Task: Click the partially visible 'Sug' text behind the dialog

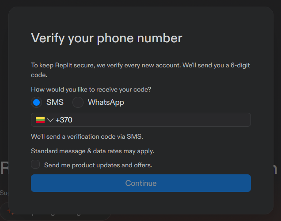Action: [4, 193]
